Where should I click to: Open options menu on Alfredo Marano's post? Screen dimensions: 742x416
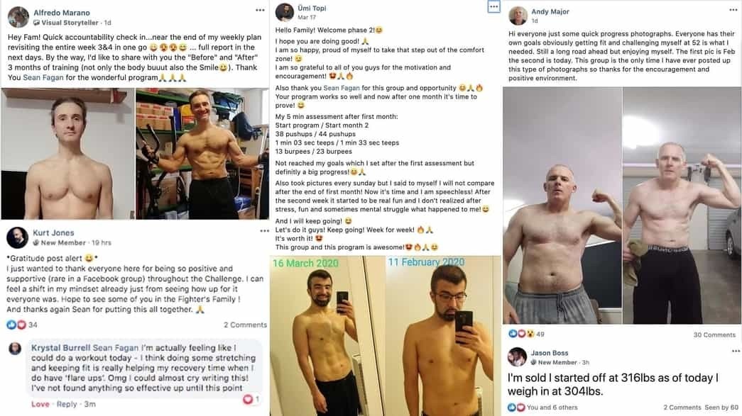[x=260, y=11]
